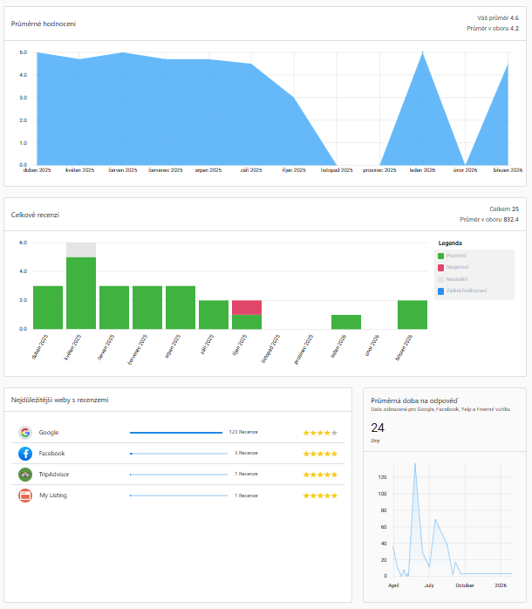
Task: Click the green bar for duben 2025
Action: coord(48,308)
